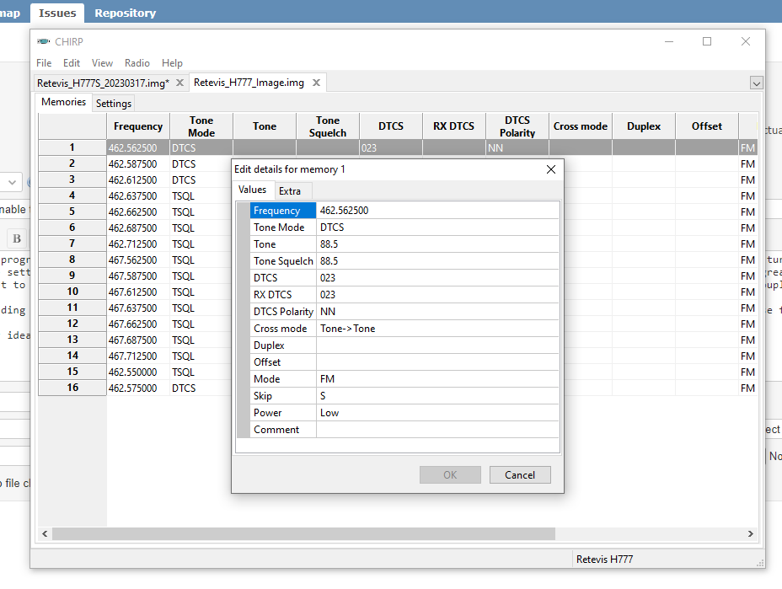Open the Help menu
The height and width of the screenshot is (589, 782).
(172, 63)
